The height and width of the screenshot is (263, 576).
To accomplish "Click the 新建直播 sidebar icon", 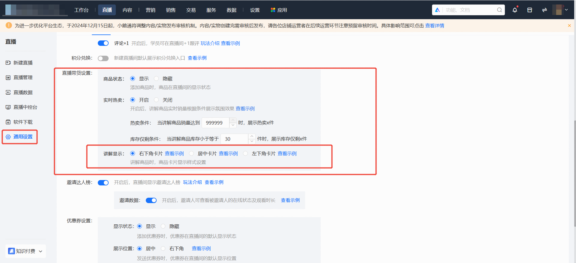I will pos(8,63).
